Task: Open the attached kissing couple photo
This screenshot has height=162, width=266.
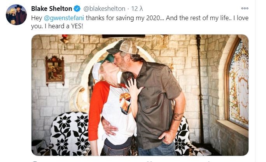Action: 140,95
